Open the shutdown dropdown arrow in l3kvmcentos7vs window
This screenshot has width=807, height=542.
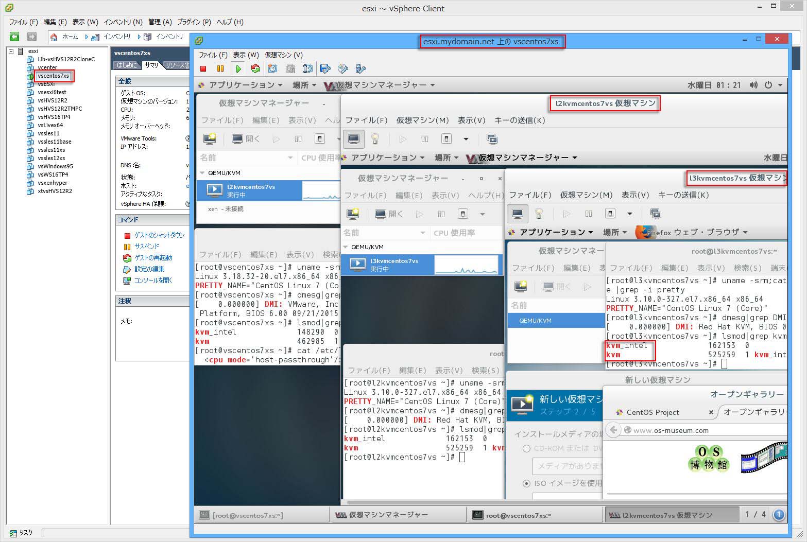pos(629,214)
